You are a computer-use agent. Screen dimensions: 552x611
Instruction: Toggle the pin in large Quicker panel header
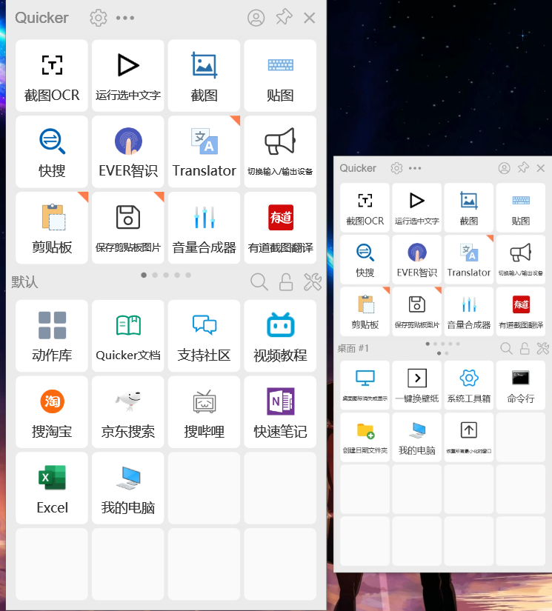pos(284,17)
